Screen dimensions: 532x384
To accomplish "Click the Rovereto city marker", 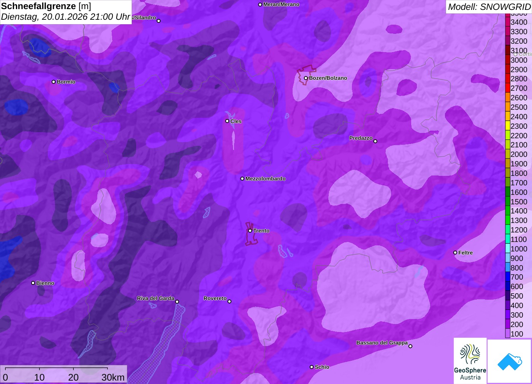I will tap(230, 302).
